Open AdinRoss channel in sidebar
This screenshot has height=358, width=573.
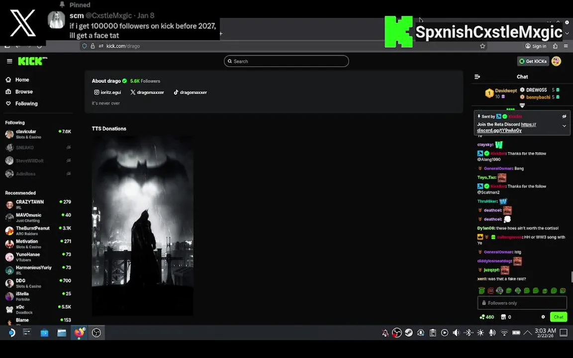[x=38, y=174]
